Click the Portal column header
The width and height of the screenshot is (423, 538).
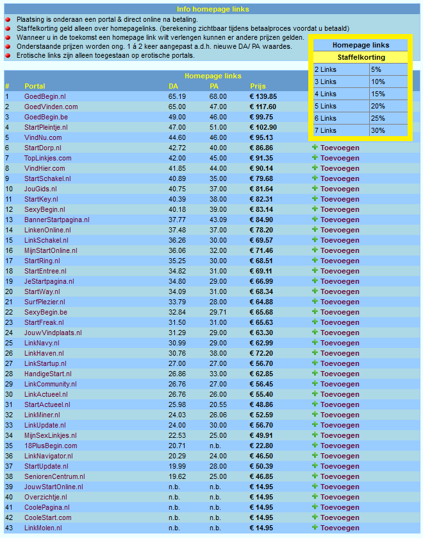point(35,86)
